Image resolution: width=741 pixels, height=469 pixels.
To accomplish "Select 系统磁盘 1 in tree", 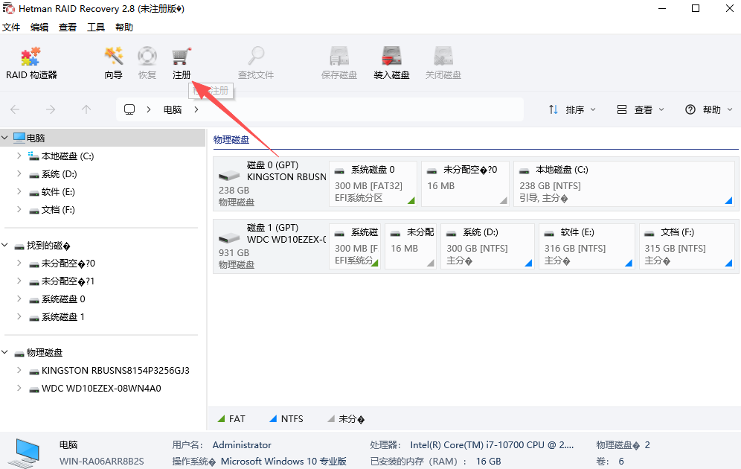I will (x=63, y=317).
